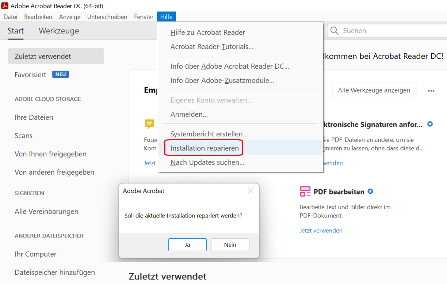447x284 pixels.
Task: Open Ihr Computer in sidebar
Action: [35, 254]
